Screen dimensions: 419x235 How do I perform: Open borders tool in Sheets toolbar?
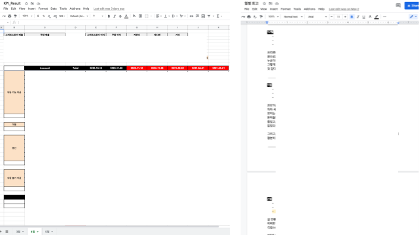(x=140, y=16)
